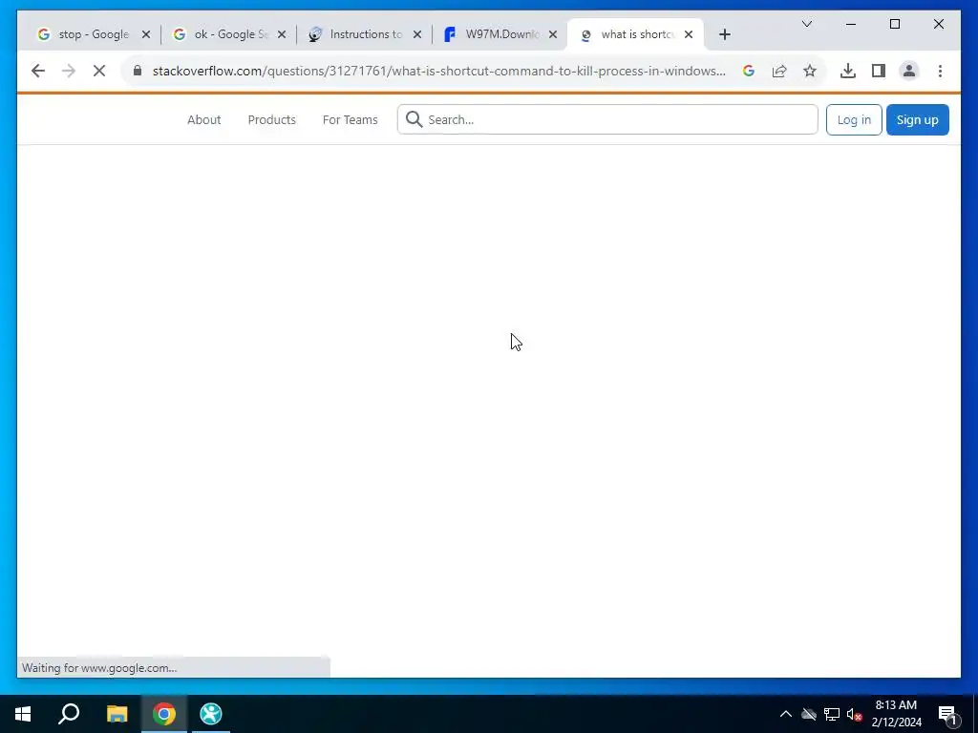Go back to the previous page
The height and width of the screenshot is (733, 978).
38,71
